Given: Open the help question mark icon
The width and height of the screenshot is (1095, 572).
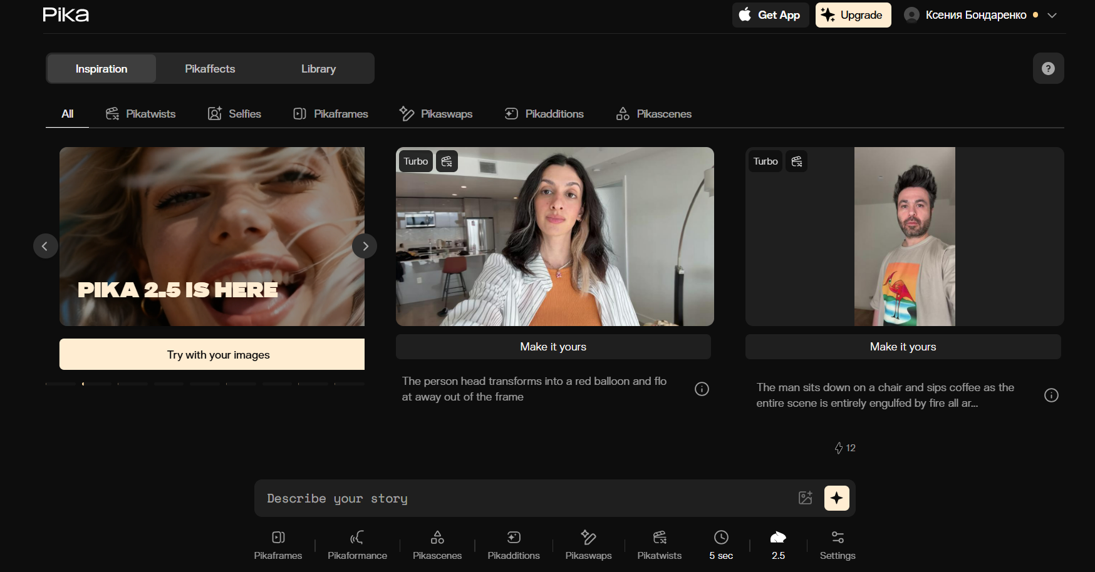Looking at the screenshot, I should point(1048,69).
